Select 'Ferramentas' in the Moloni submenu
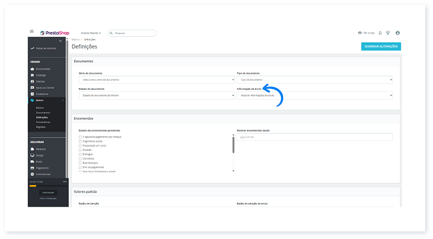433x239 pixels. (43, 122)
